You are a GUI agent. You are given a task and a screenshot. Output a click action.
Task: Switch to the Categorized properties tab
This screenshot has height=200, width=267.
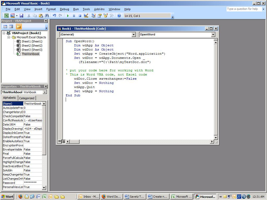(x=27, y=98)
